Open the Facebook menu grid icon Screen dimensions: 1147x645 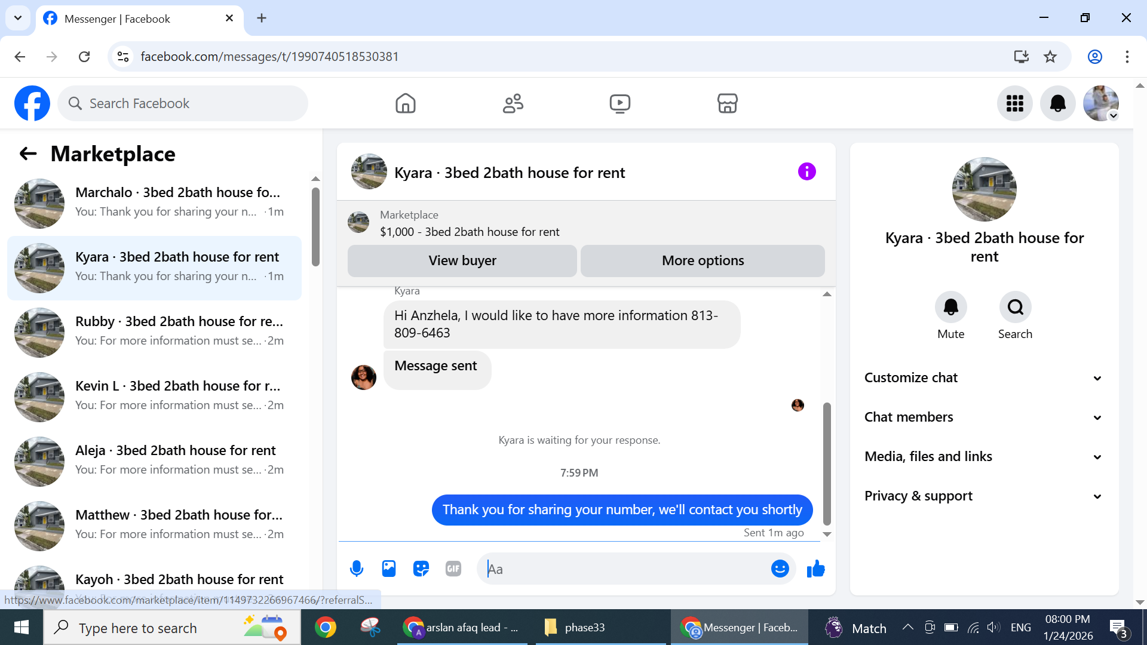[1014, 103]
